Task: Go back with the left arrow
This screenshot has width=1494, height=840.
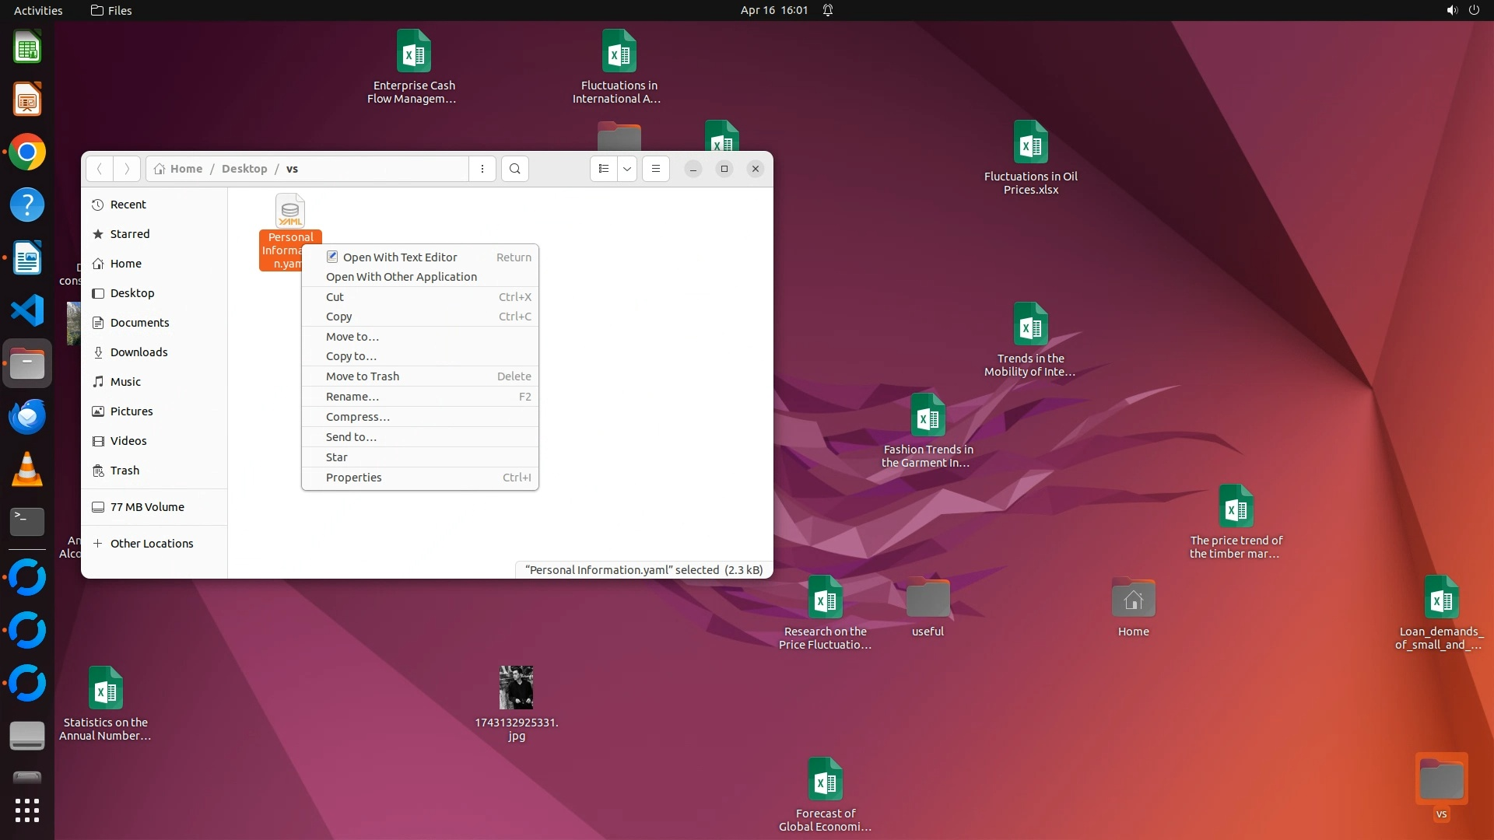Action: pos(100,169)
